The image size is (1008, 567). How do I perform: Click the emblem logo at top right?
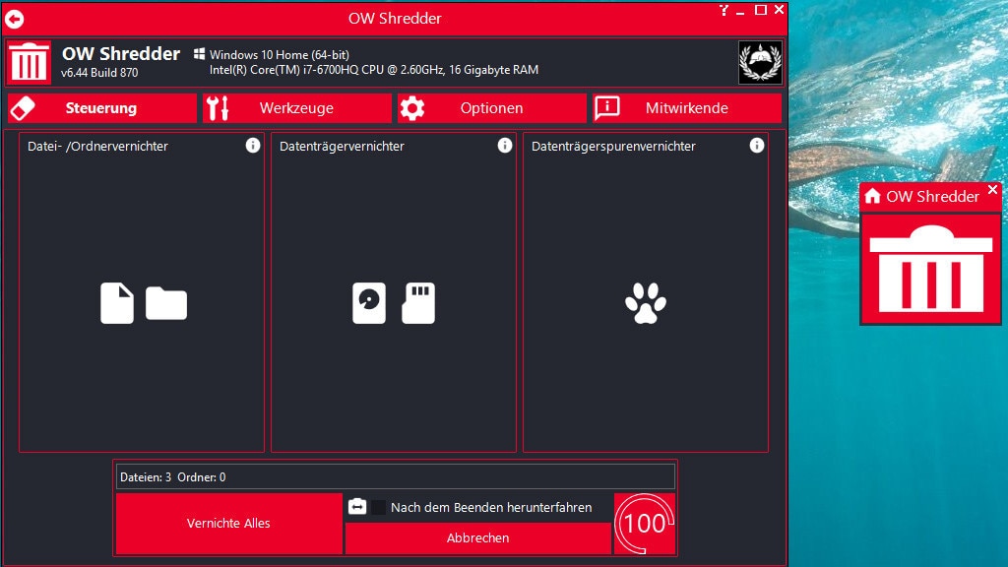760,62
